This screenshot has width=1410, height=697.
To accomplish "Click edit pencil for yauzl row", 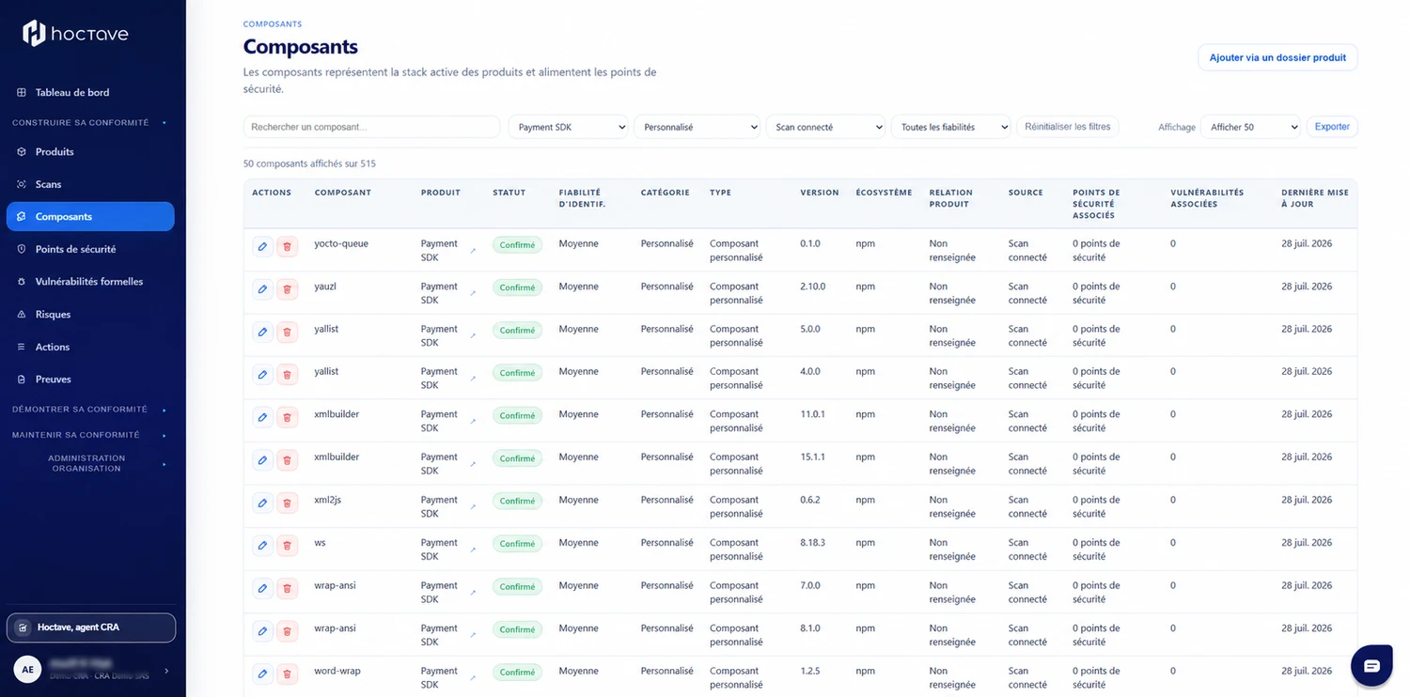I will tap(262, 289).
